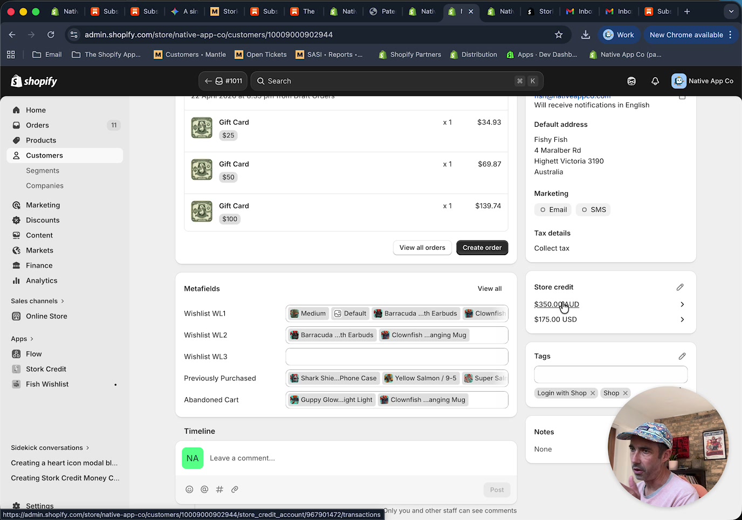Toggle SMS marketing subscription status
The image size is (742, 520).
point(593,209)
